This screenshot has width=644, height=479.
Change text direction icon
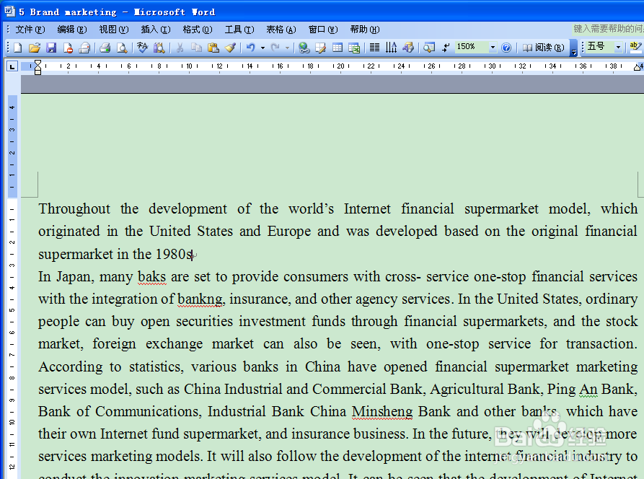tap(391, 48)
